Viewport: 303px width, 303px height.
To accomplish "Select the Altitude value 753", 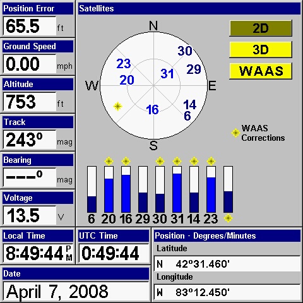I will point(30,102).
